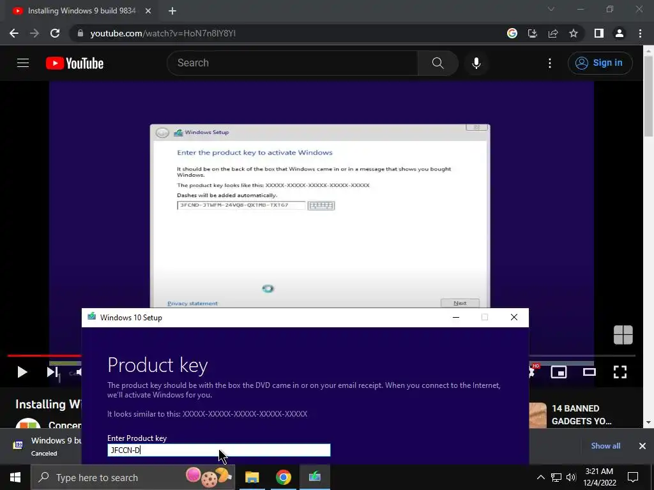Image resolution: width=654 pixels, height=490 pixels.
Task: Open the channel avatar below the video
Action: tap(28, 424)
